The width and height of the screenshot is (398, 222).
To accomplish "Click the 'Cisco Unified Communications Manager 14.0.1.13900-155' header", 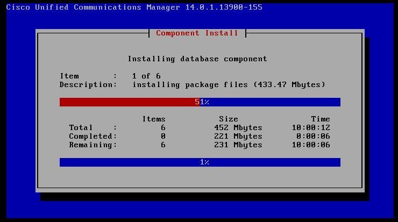I will [x=134, y=7].
